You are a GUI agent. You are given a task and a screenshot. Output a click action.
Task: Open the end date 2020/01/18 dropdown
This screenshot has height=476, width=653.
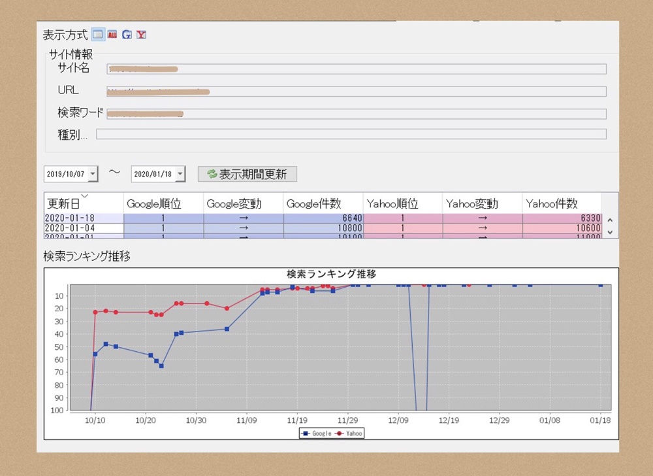tap(180, 174)
